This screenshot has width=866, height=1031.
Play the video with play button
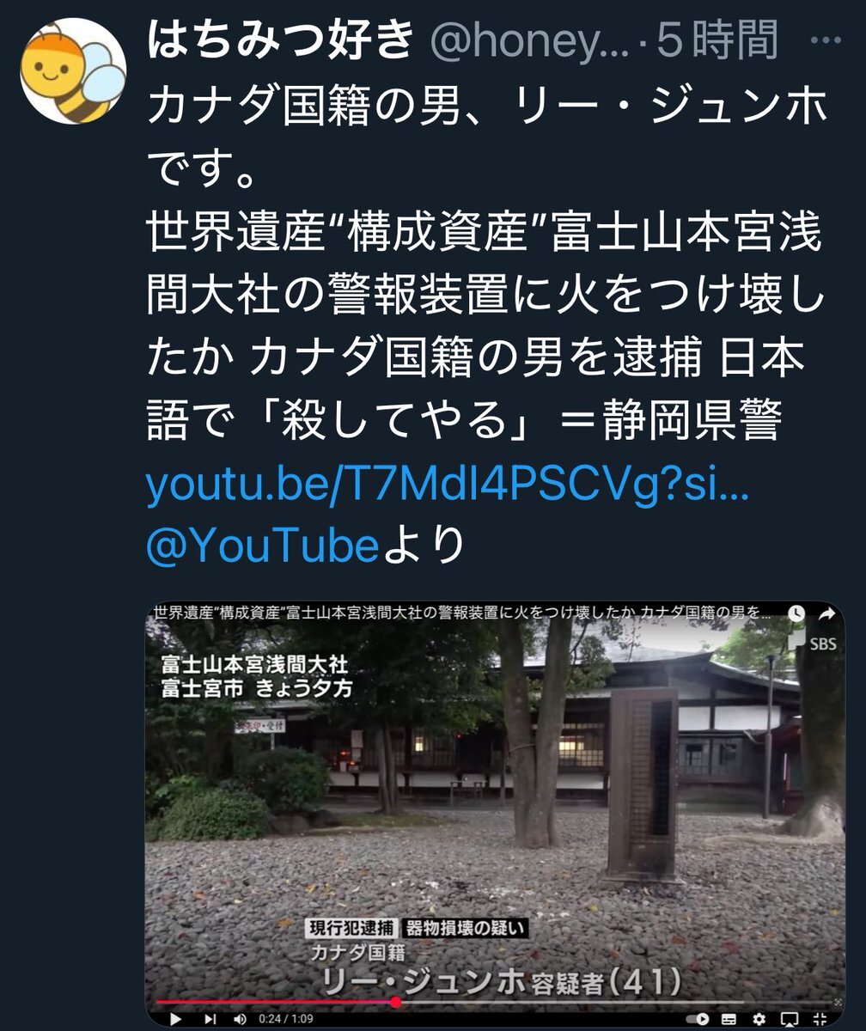pyautogui.click(x=175, y=1019)
